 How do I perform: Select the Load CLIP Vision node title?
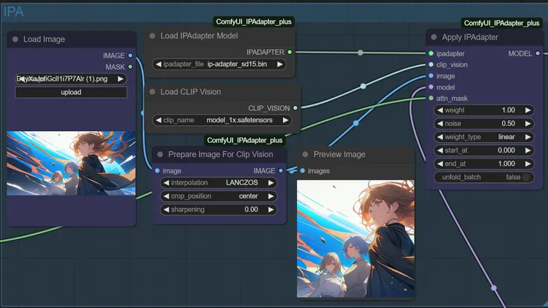point(190,92)
